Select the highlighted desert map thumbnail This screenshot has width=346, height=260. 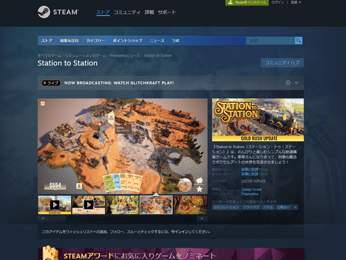[156, 205]
